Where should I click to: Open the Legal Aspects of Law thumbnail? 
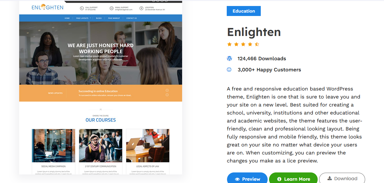click(x=148, y=146)
